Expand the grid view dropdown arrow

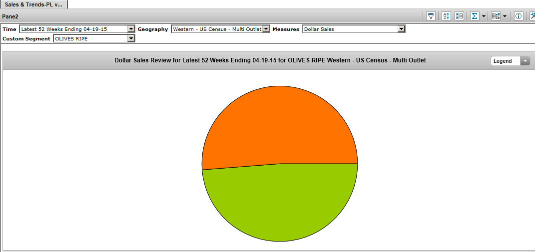(505, 16)
